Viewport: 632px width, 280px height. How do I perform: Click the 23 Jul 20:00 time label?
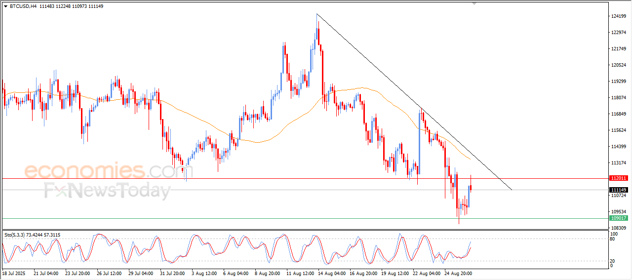78,273
